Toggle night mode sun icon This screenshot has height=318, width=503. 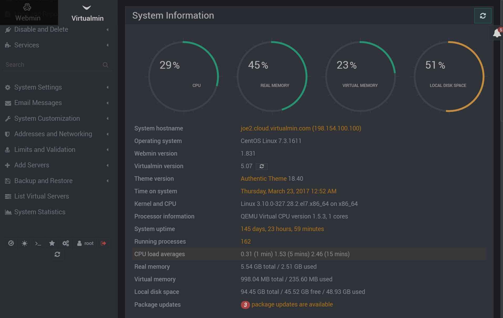pyautogui.click(x=25, y=243)
